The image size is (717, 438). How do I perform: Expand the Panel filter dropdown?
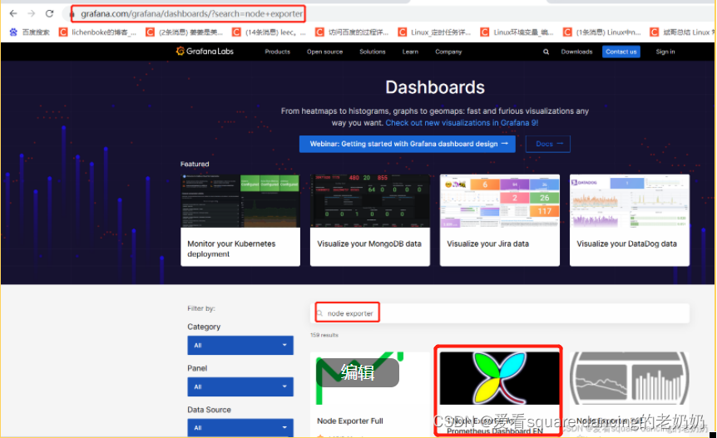tap(240, 386)
